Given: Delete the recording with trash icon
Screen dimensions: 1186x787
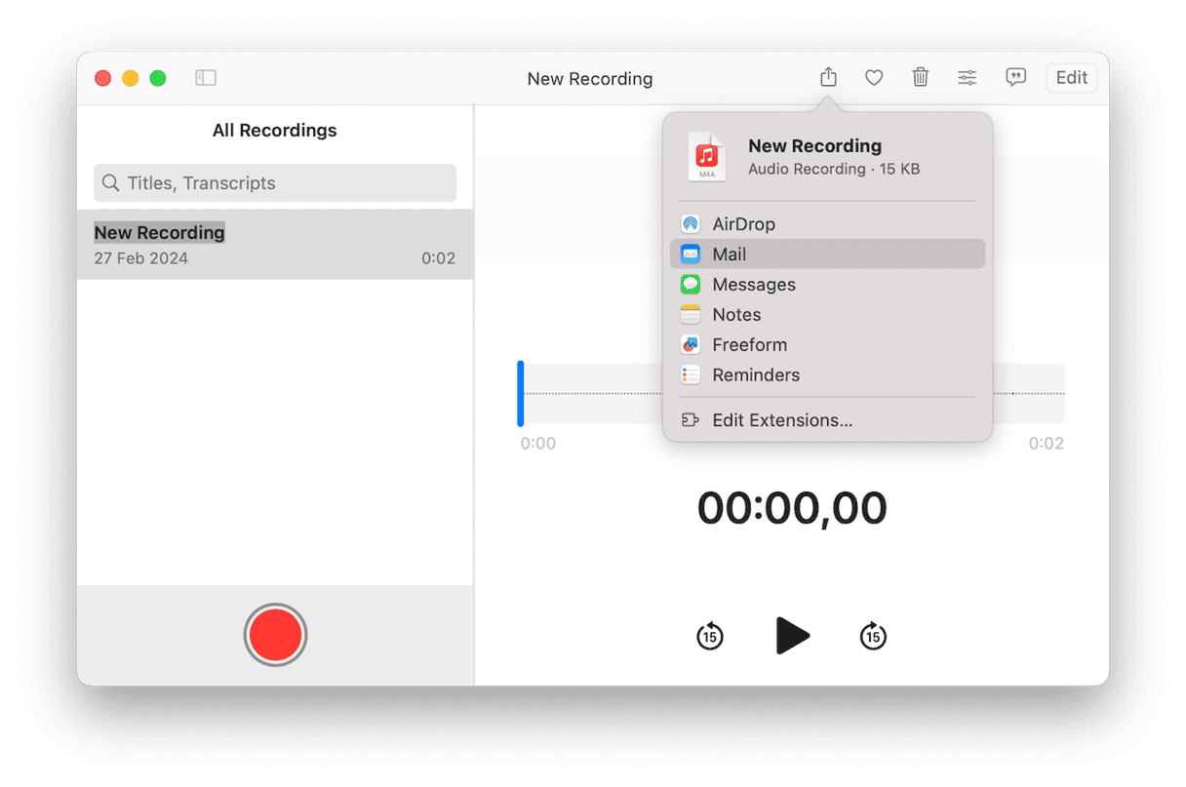Looking at the screenshot, I should click(x=920, y=78).
